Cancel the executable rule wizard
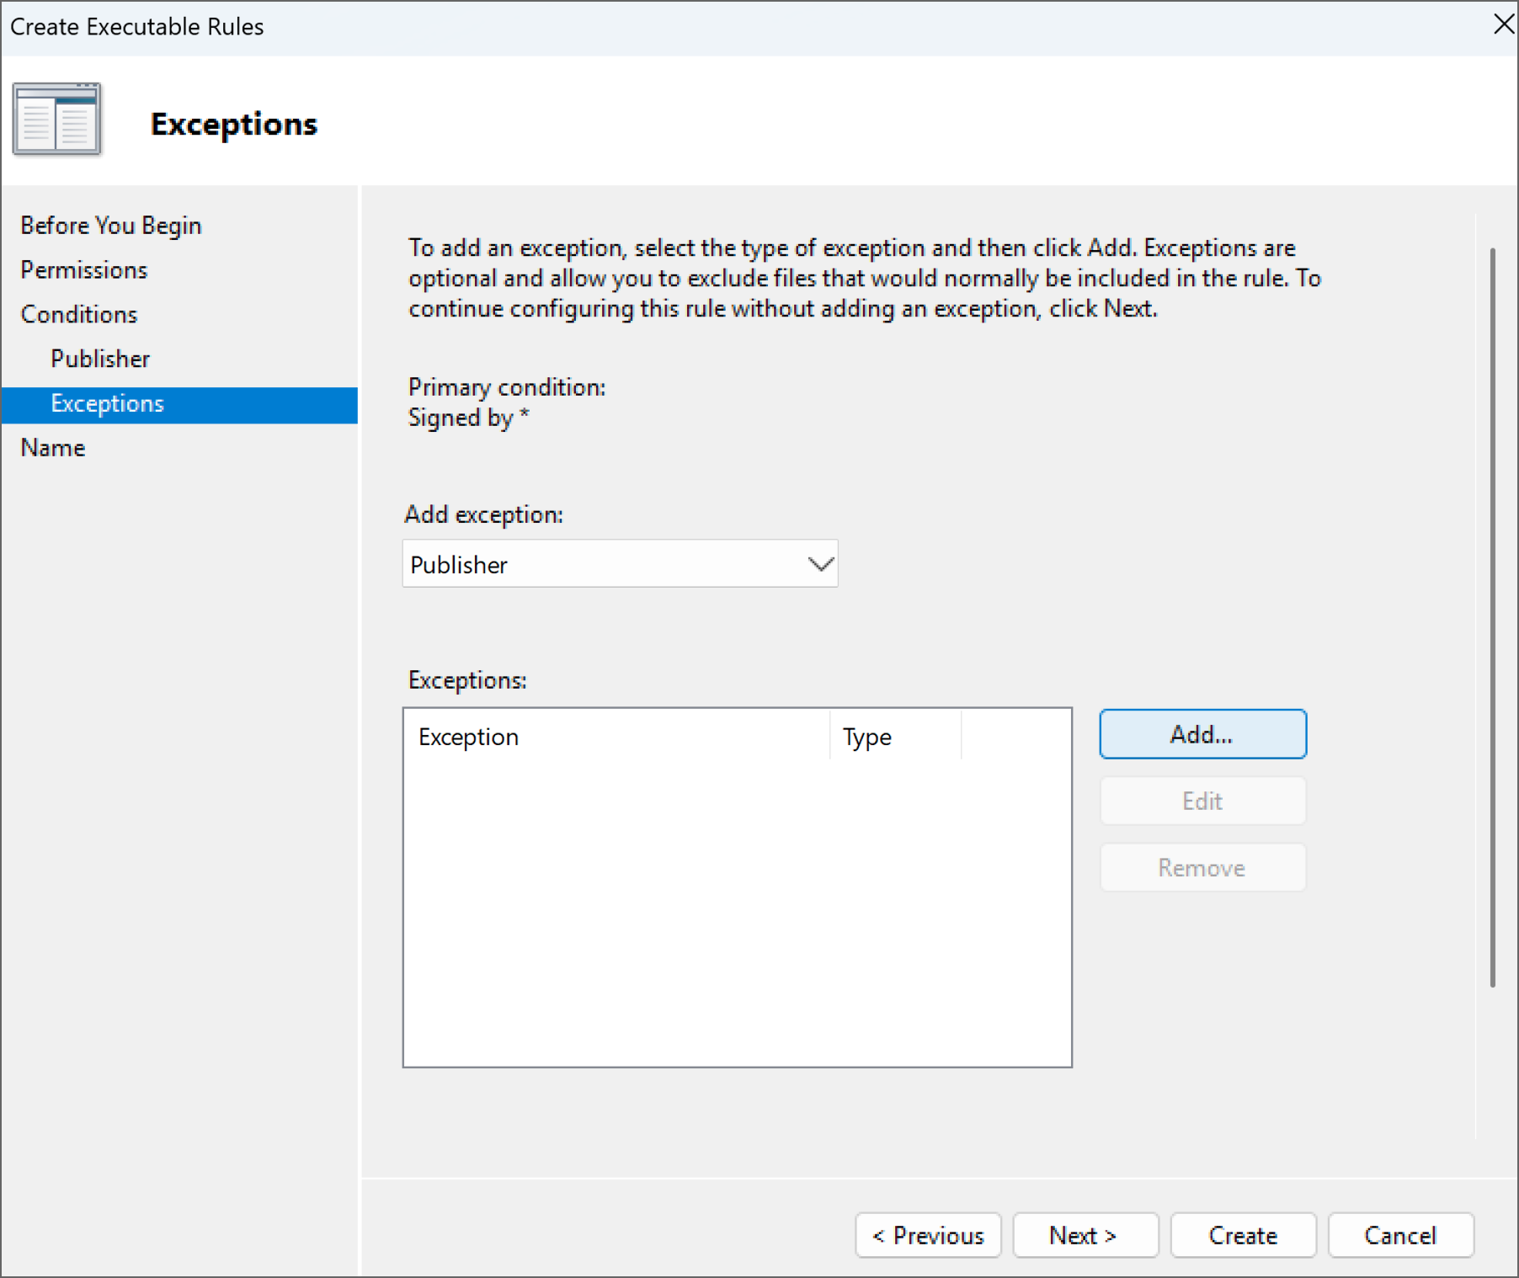 [1400, 1235]
